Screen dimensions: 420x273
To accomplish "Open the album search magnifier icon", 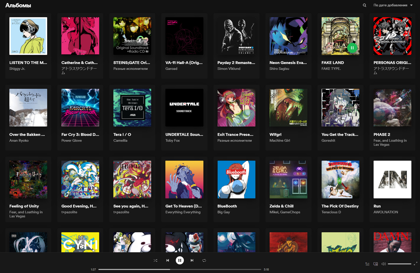I will pos(364,5).
